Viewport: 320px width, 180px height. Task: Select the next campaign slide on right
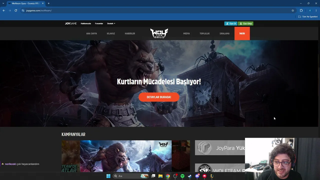click(x=181, y=156)
